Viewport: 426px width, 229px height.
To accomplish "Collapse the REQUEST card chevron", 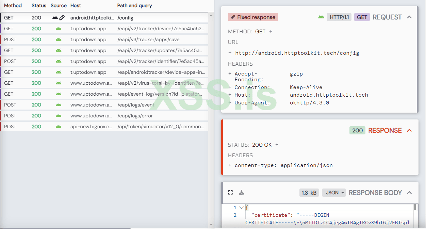I will [409, 17].
